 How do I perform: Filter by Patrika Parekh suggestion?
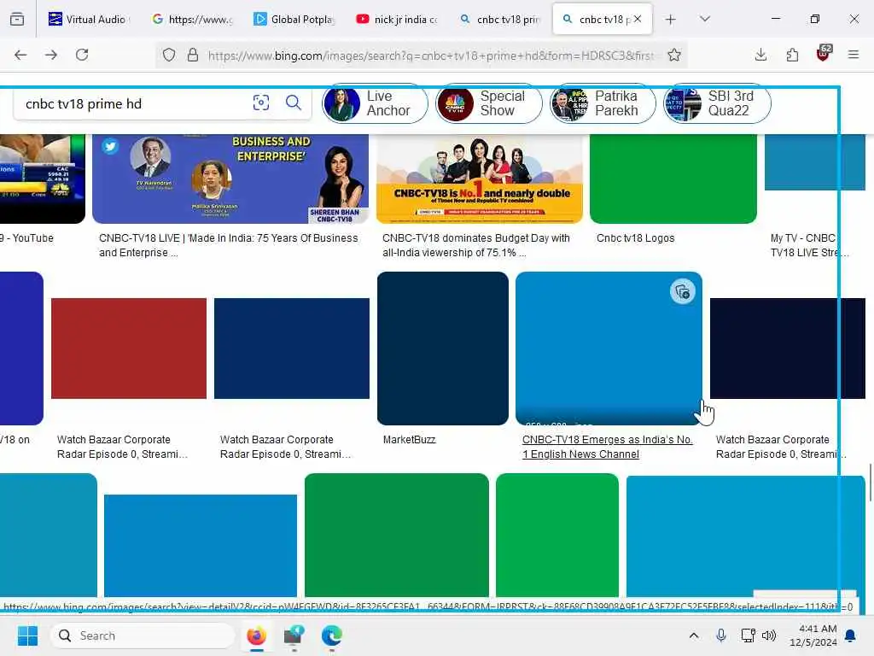(x=603, y=103)
